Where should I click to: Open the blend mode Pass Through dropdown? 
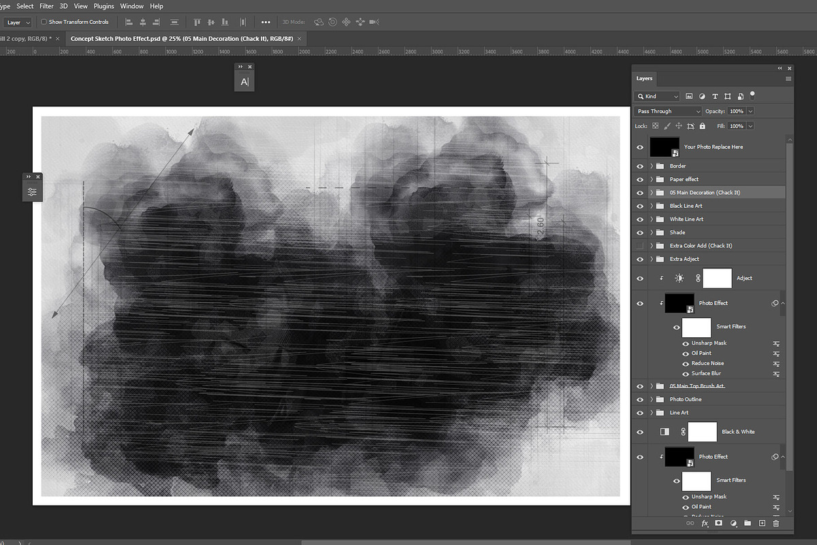pyautogui.click(x=668, y=111)
